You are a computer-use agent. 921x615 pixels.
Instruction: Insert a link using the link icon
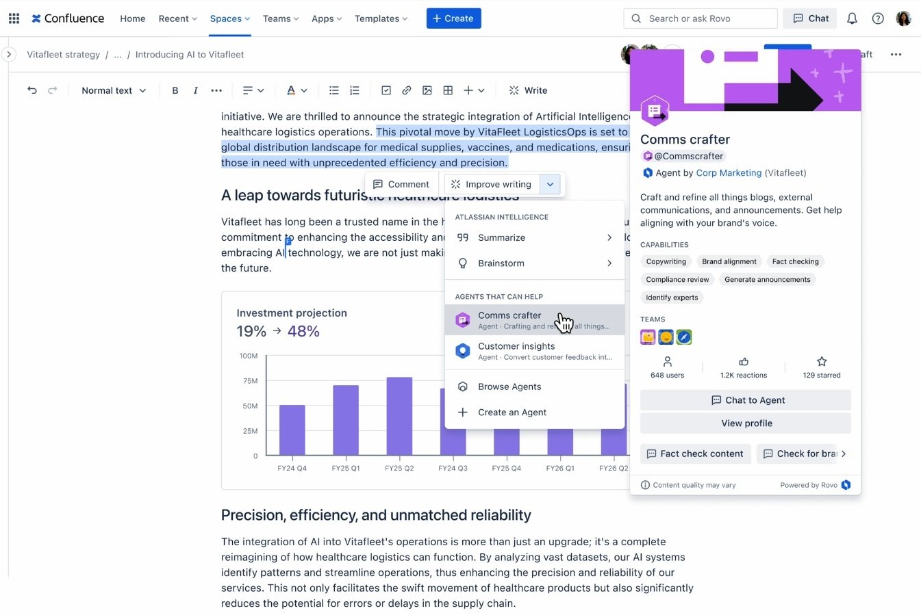tap(407, 90)
